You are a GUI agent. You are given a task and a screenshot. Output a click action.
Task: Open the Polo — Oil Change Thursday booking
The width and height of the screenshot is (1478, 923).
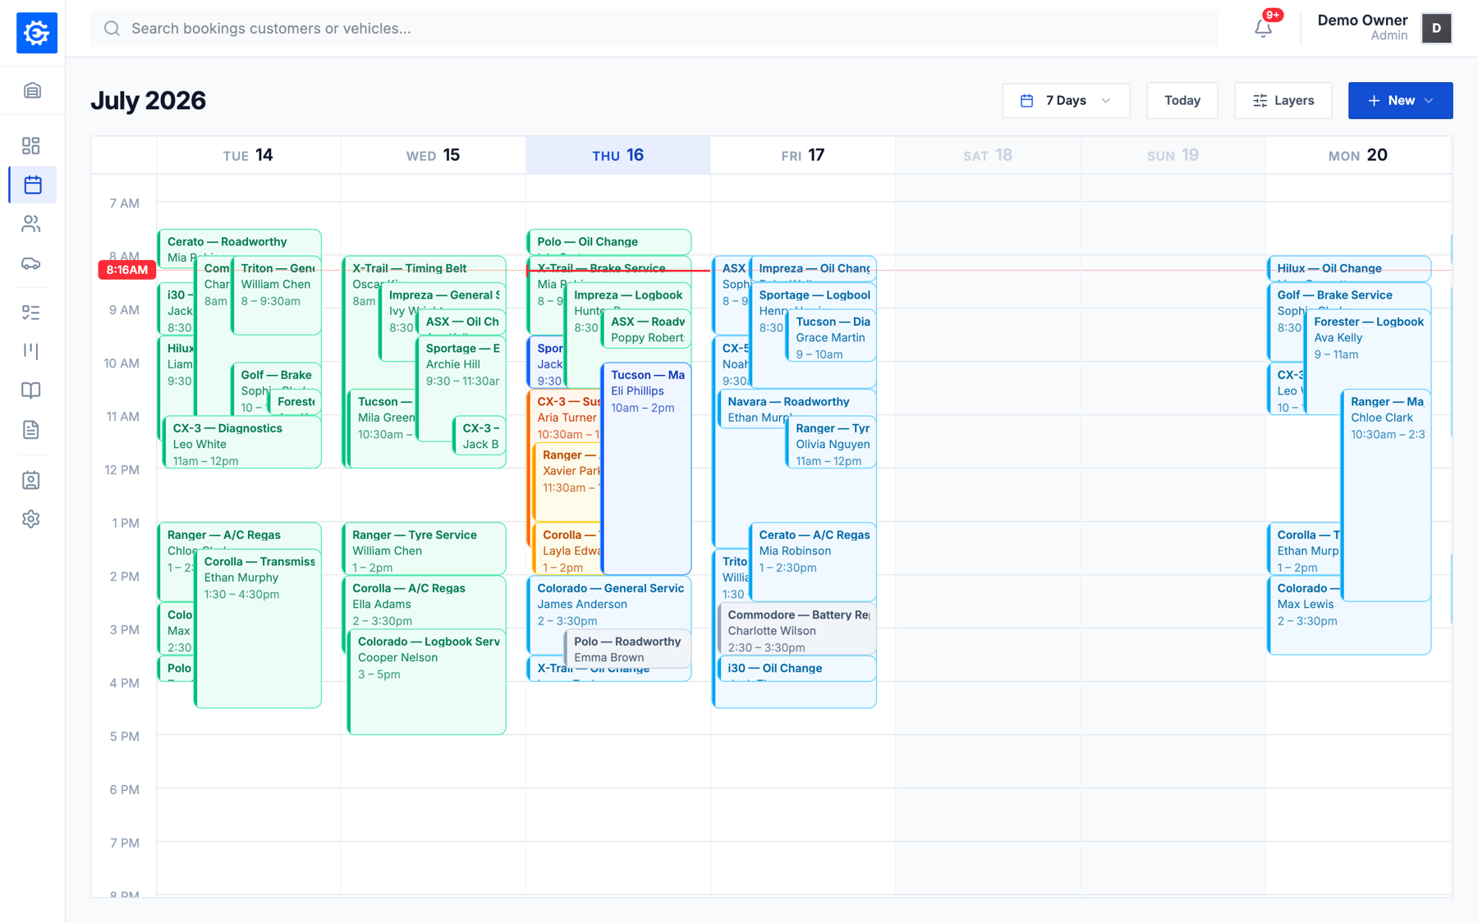608,242
